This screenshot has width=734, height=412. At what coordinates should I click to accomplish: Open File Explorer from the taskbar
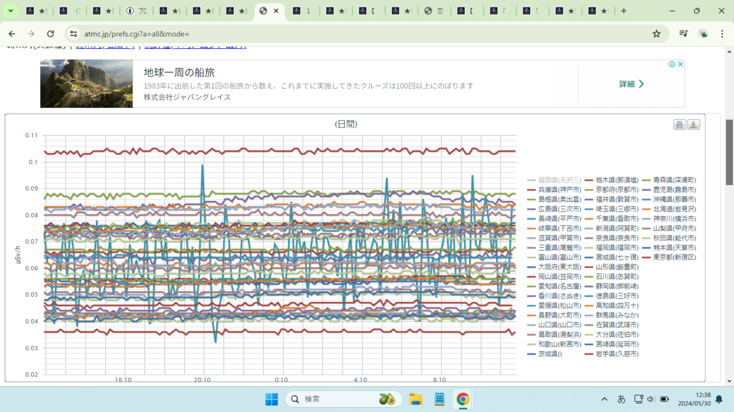416,399
